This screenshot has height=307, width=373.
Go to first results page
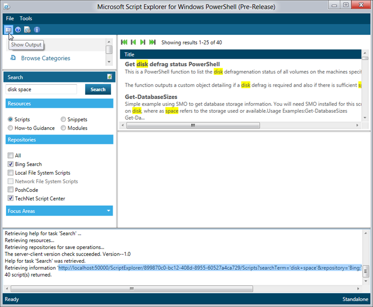tap(124, 42)
